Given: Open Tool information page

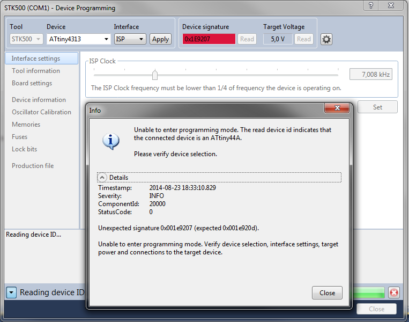Looking at the screenshot, I should (36, 71).
